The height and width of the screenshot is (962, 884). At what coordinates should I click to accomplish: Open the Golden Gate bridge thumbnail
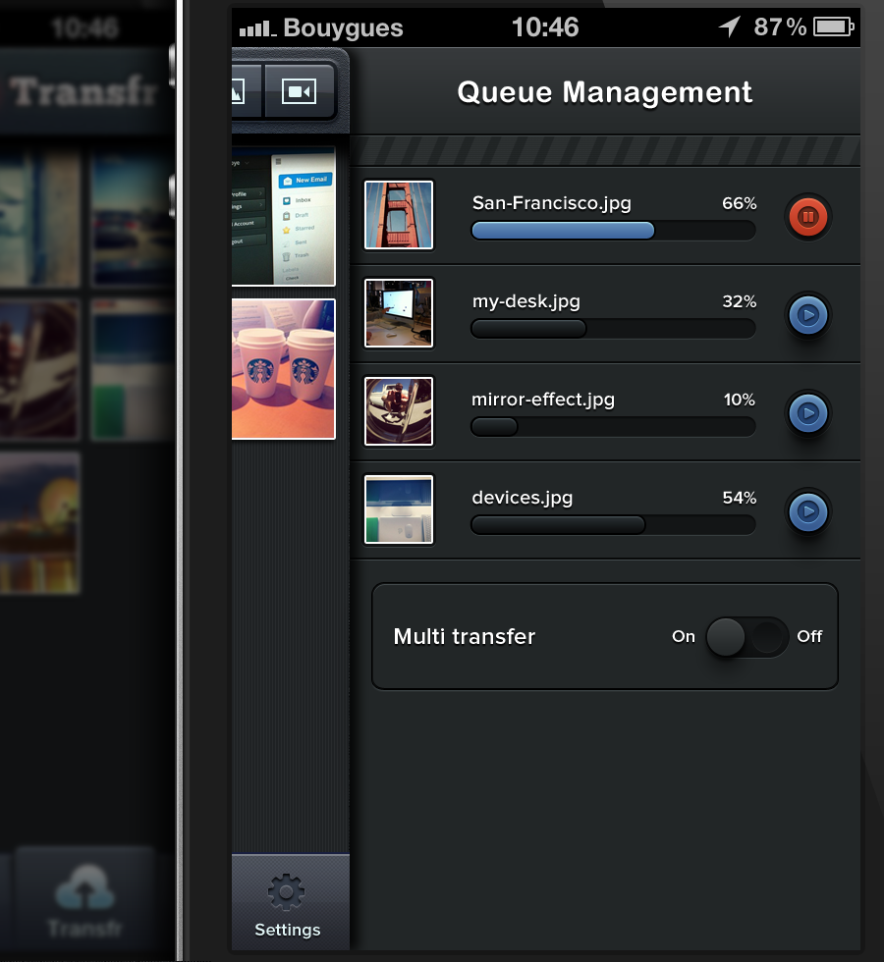[x=399, y=215]
